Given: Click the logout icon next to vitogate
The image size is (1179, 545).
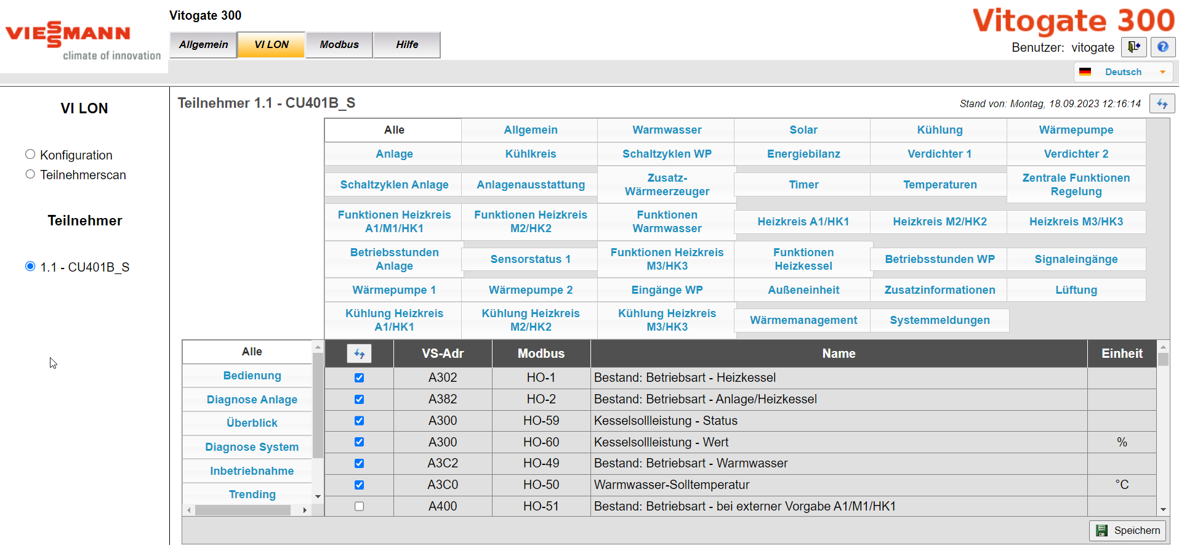Looking at the screenshot, I should point(1133,47).
